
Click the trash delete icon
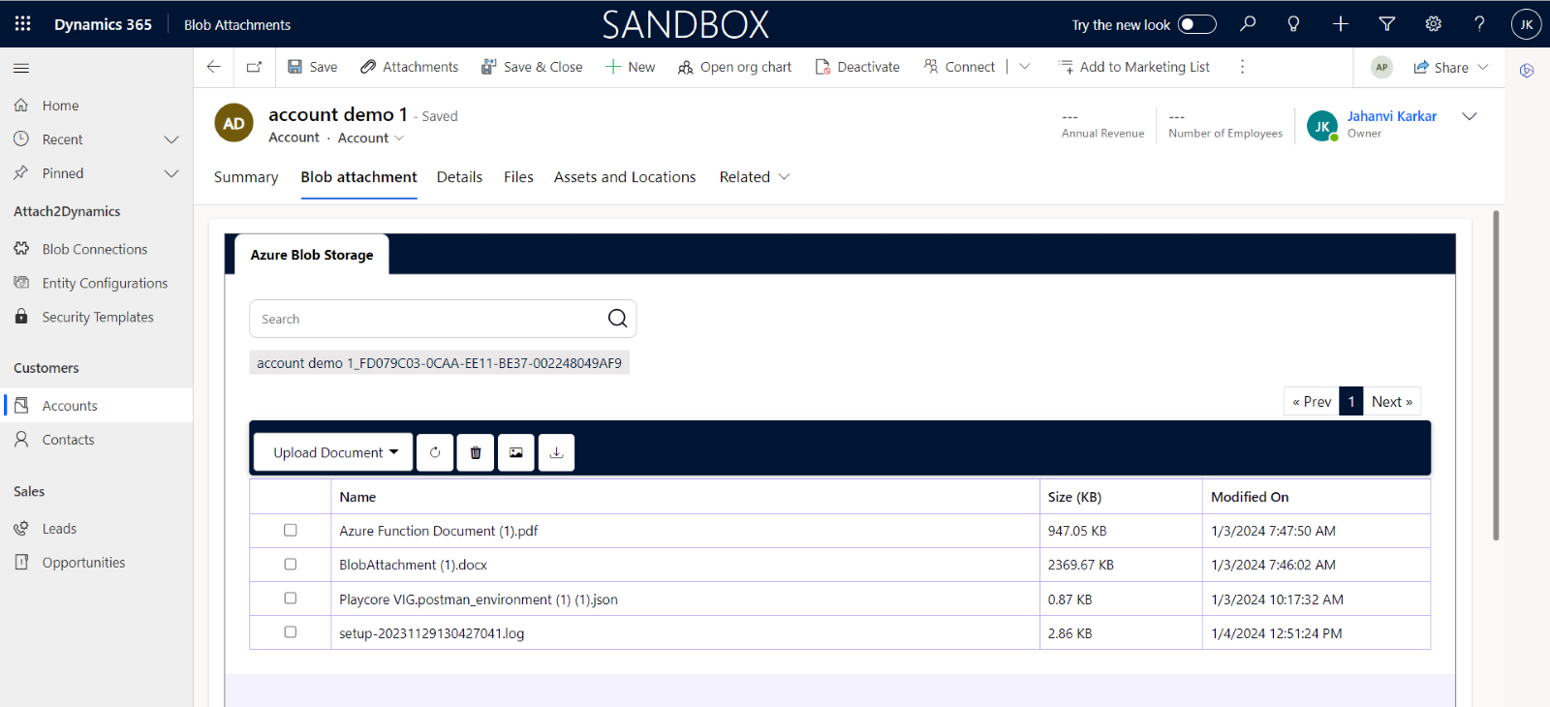point(476,452)
